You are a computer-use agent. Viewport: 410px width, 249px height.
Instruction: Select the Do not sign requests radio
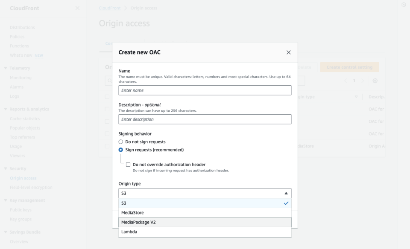[x=121, y=142]
